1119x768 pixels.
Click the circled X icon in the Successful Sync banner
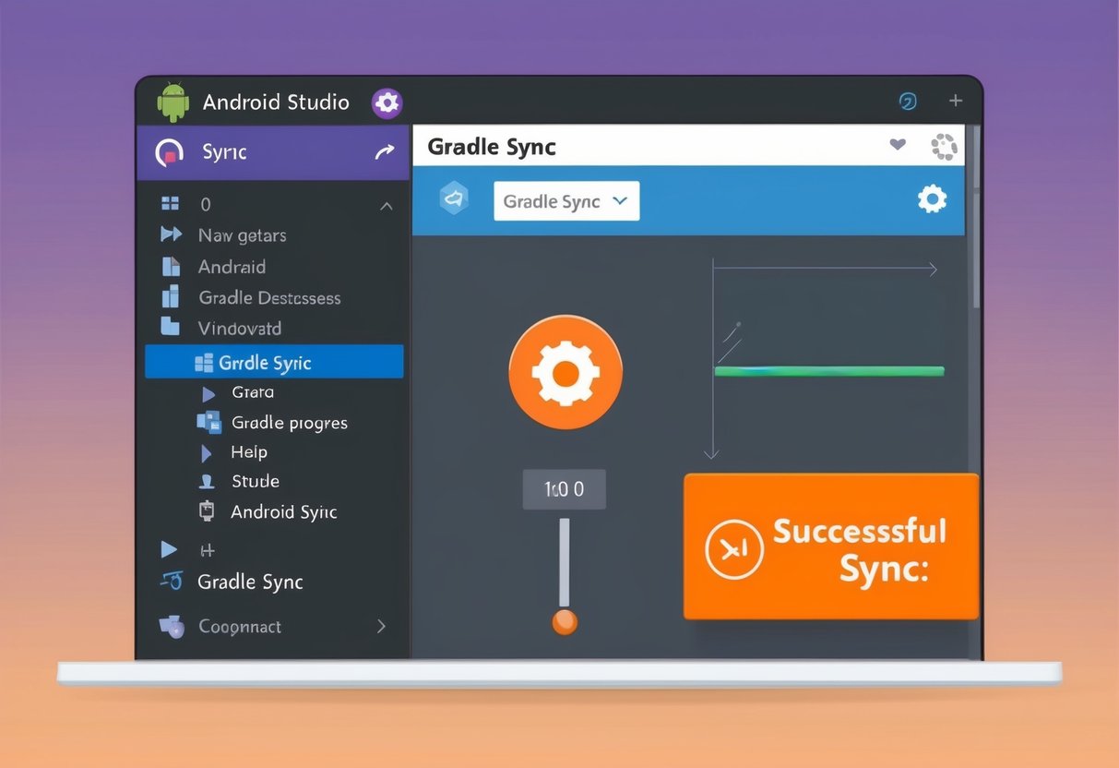tap(733, 549)
